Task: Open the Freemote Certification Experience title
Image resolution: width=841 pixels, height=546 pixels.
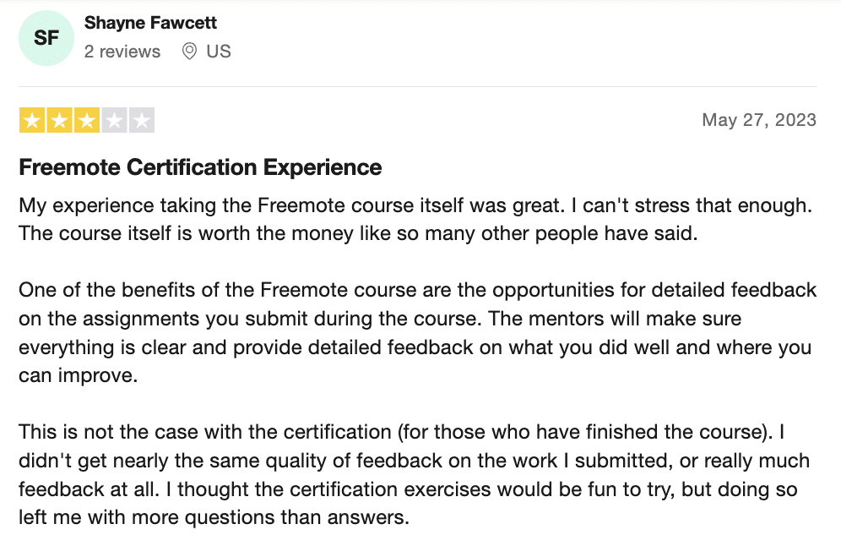Action: coord(200,167)
